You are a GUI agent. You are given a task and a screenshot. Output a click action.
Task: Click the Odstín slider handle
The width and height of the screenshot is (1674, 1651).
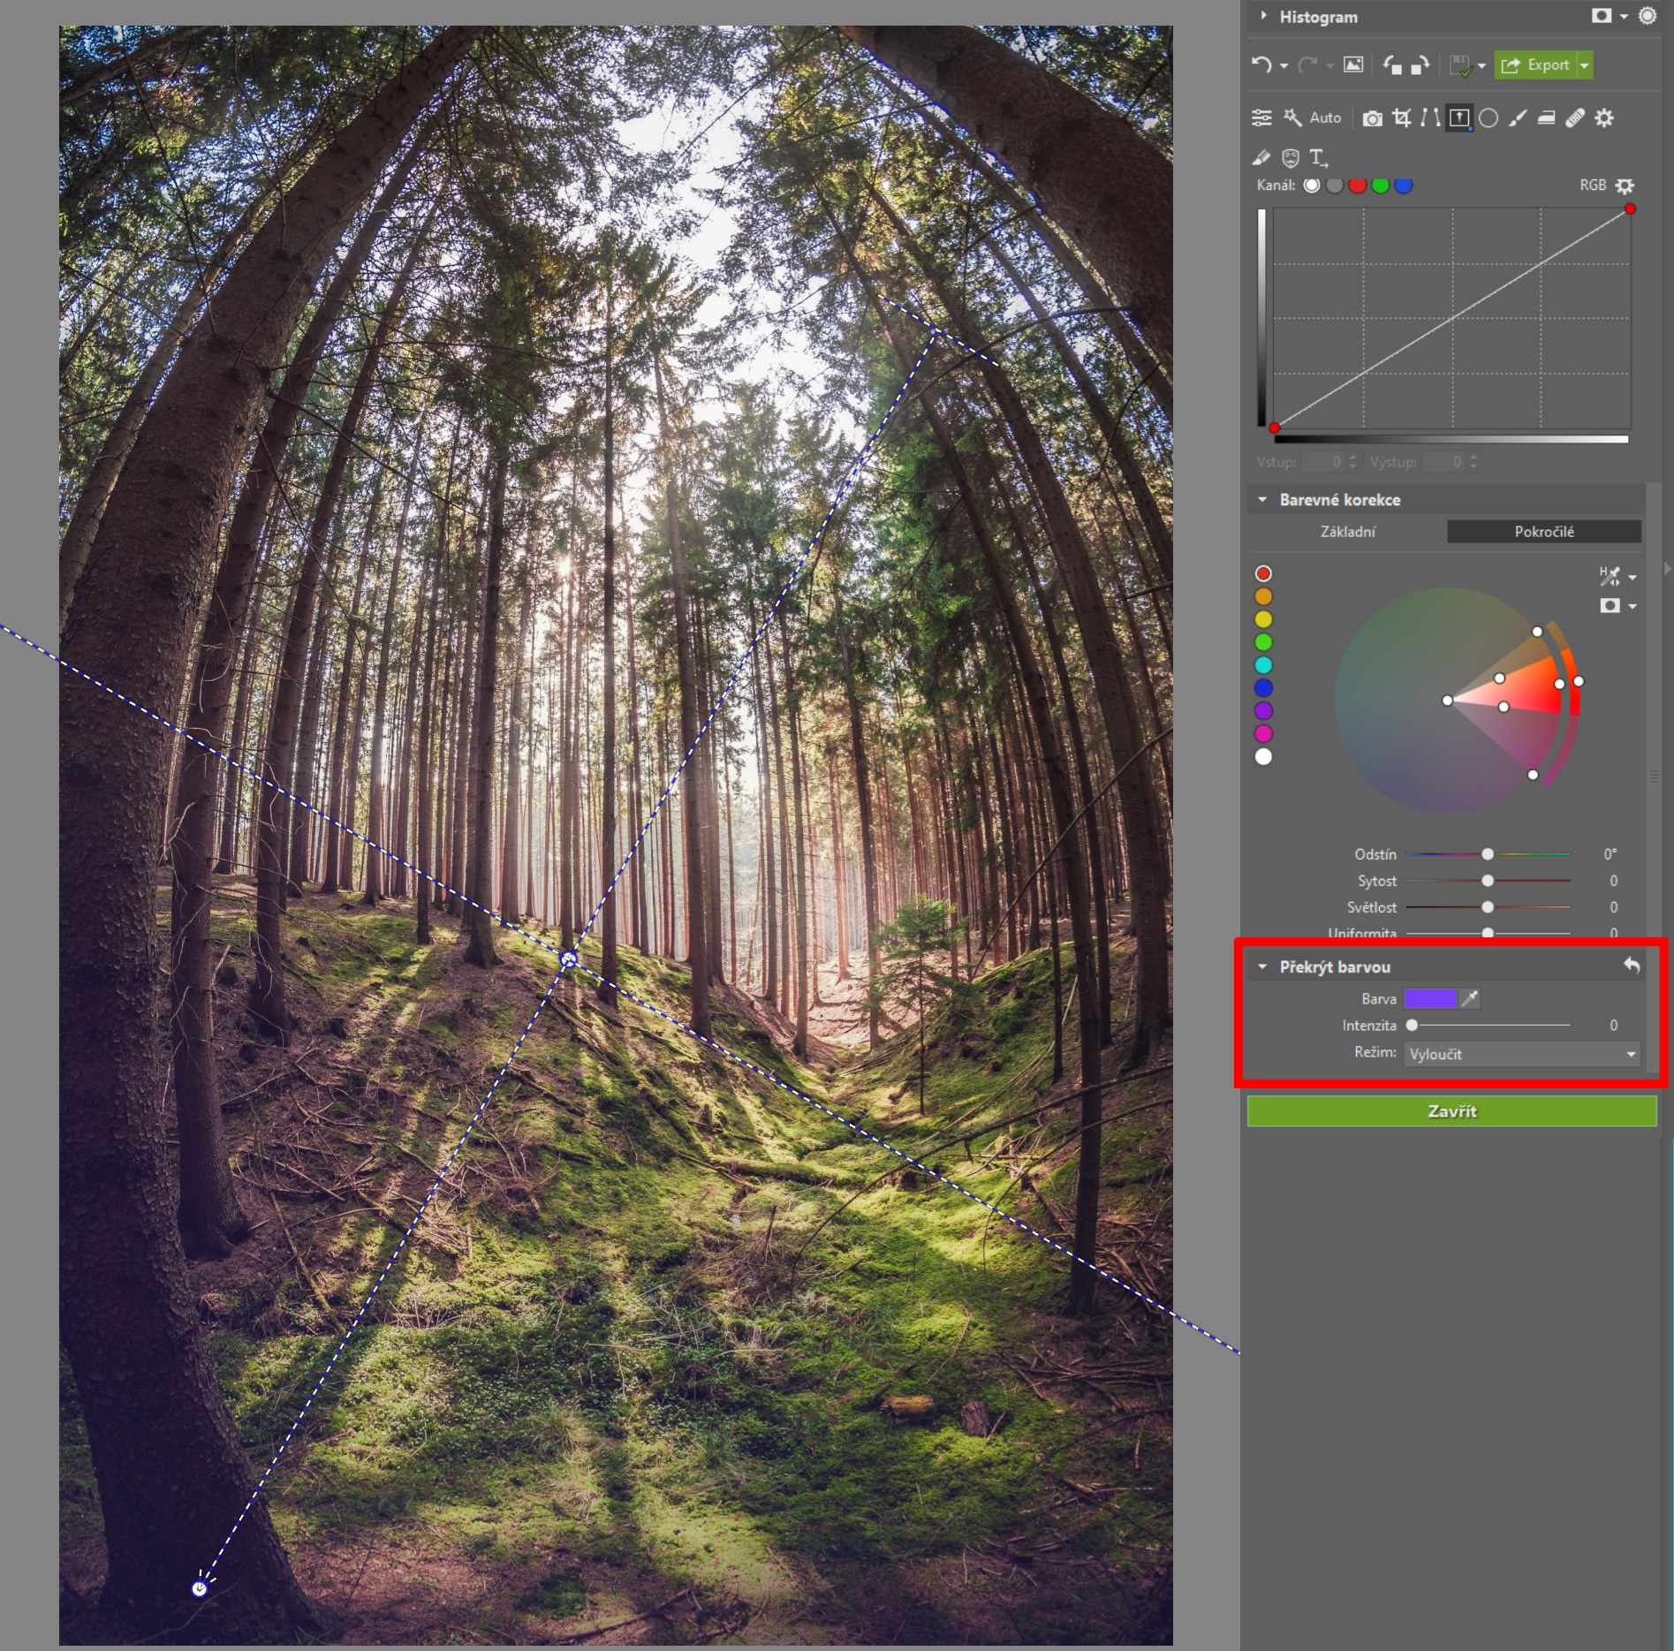1488,854
